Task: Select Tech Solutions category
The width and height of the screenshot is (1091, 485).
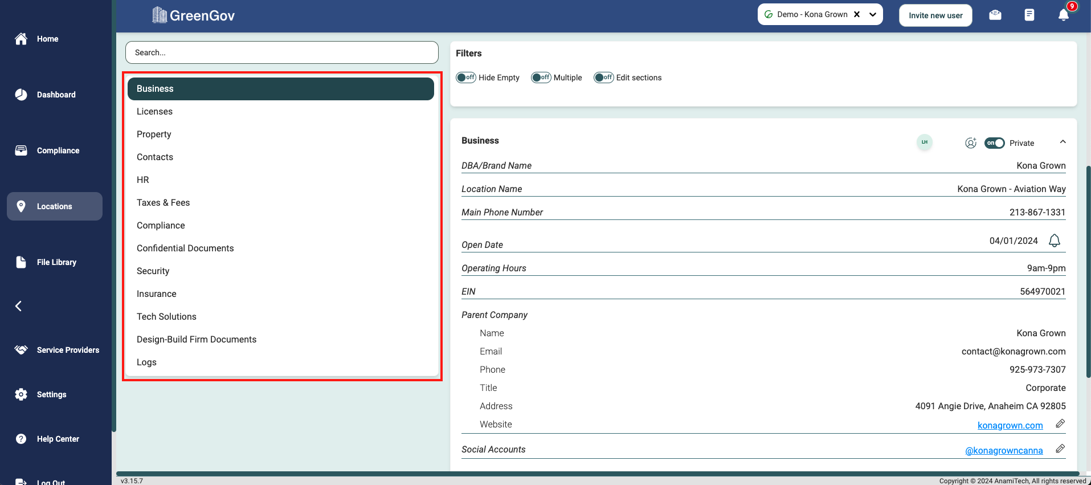Action: point(281,317)
